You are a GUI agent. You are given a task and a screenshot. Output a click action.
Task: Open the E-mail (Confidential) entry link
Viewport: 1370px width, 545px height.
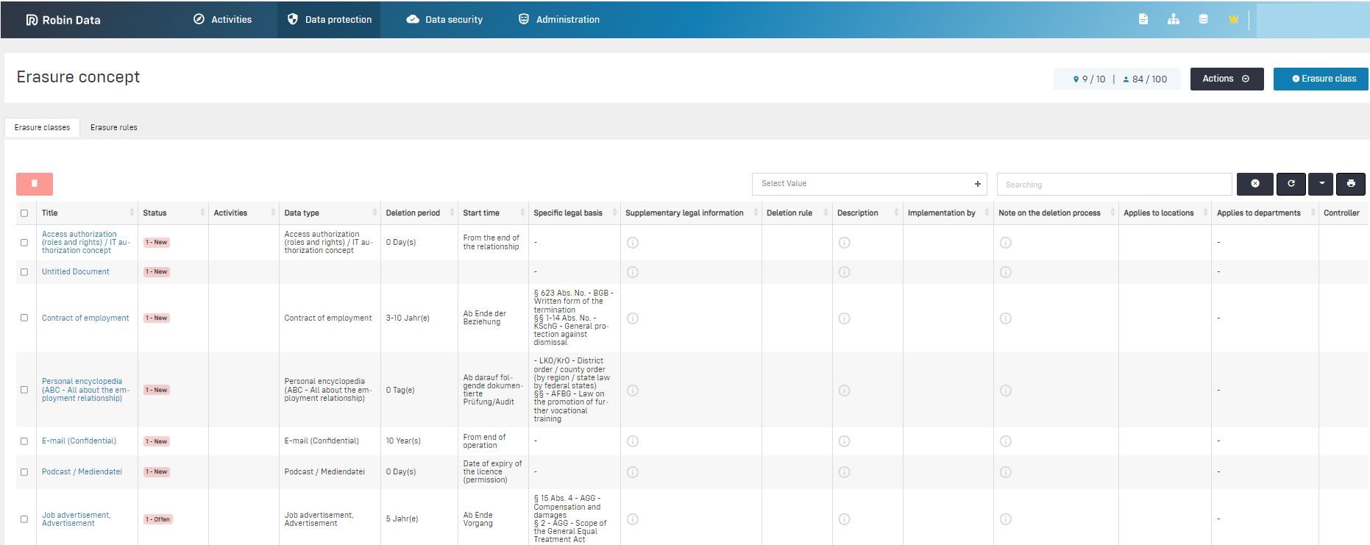click(x=79, y=441)
